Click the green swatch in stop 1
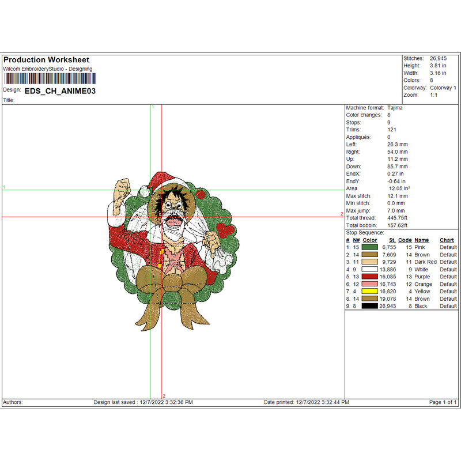The height and width of the screenshot is (461, 461). 369,247
